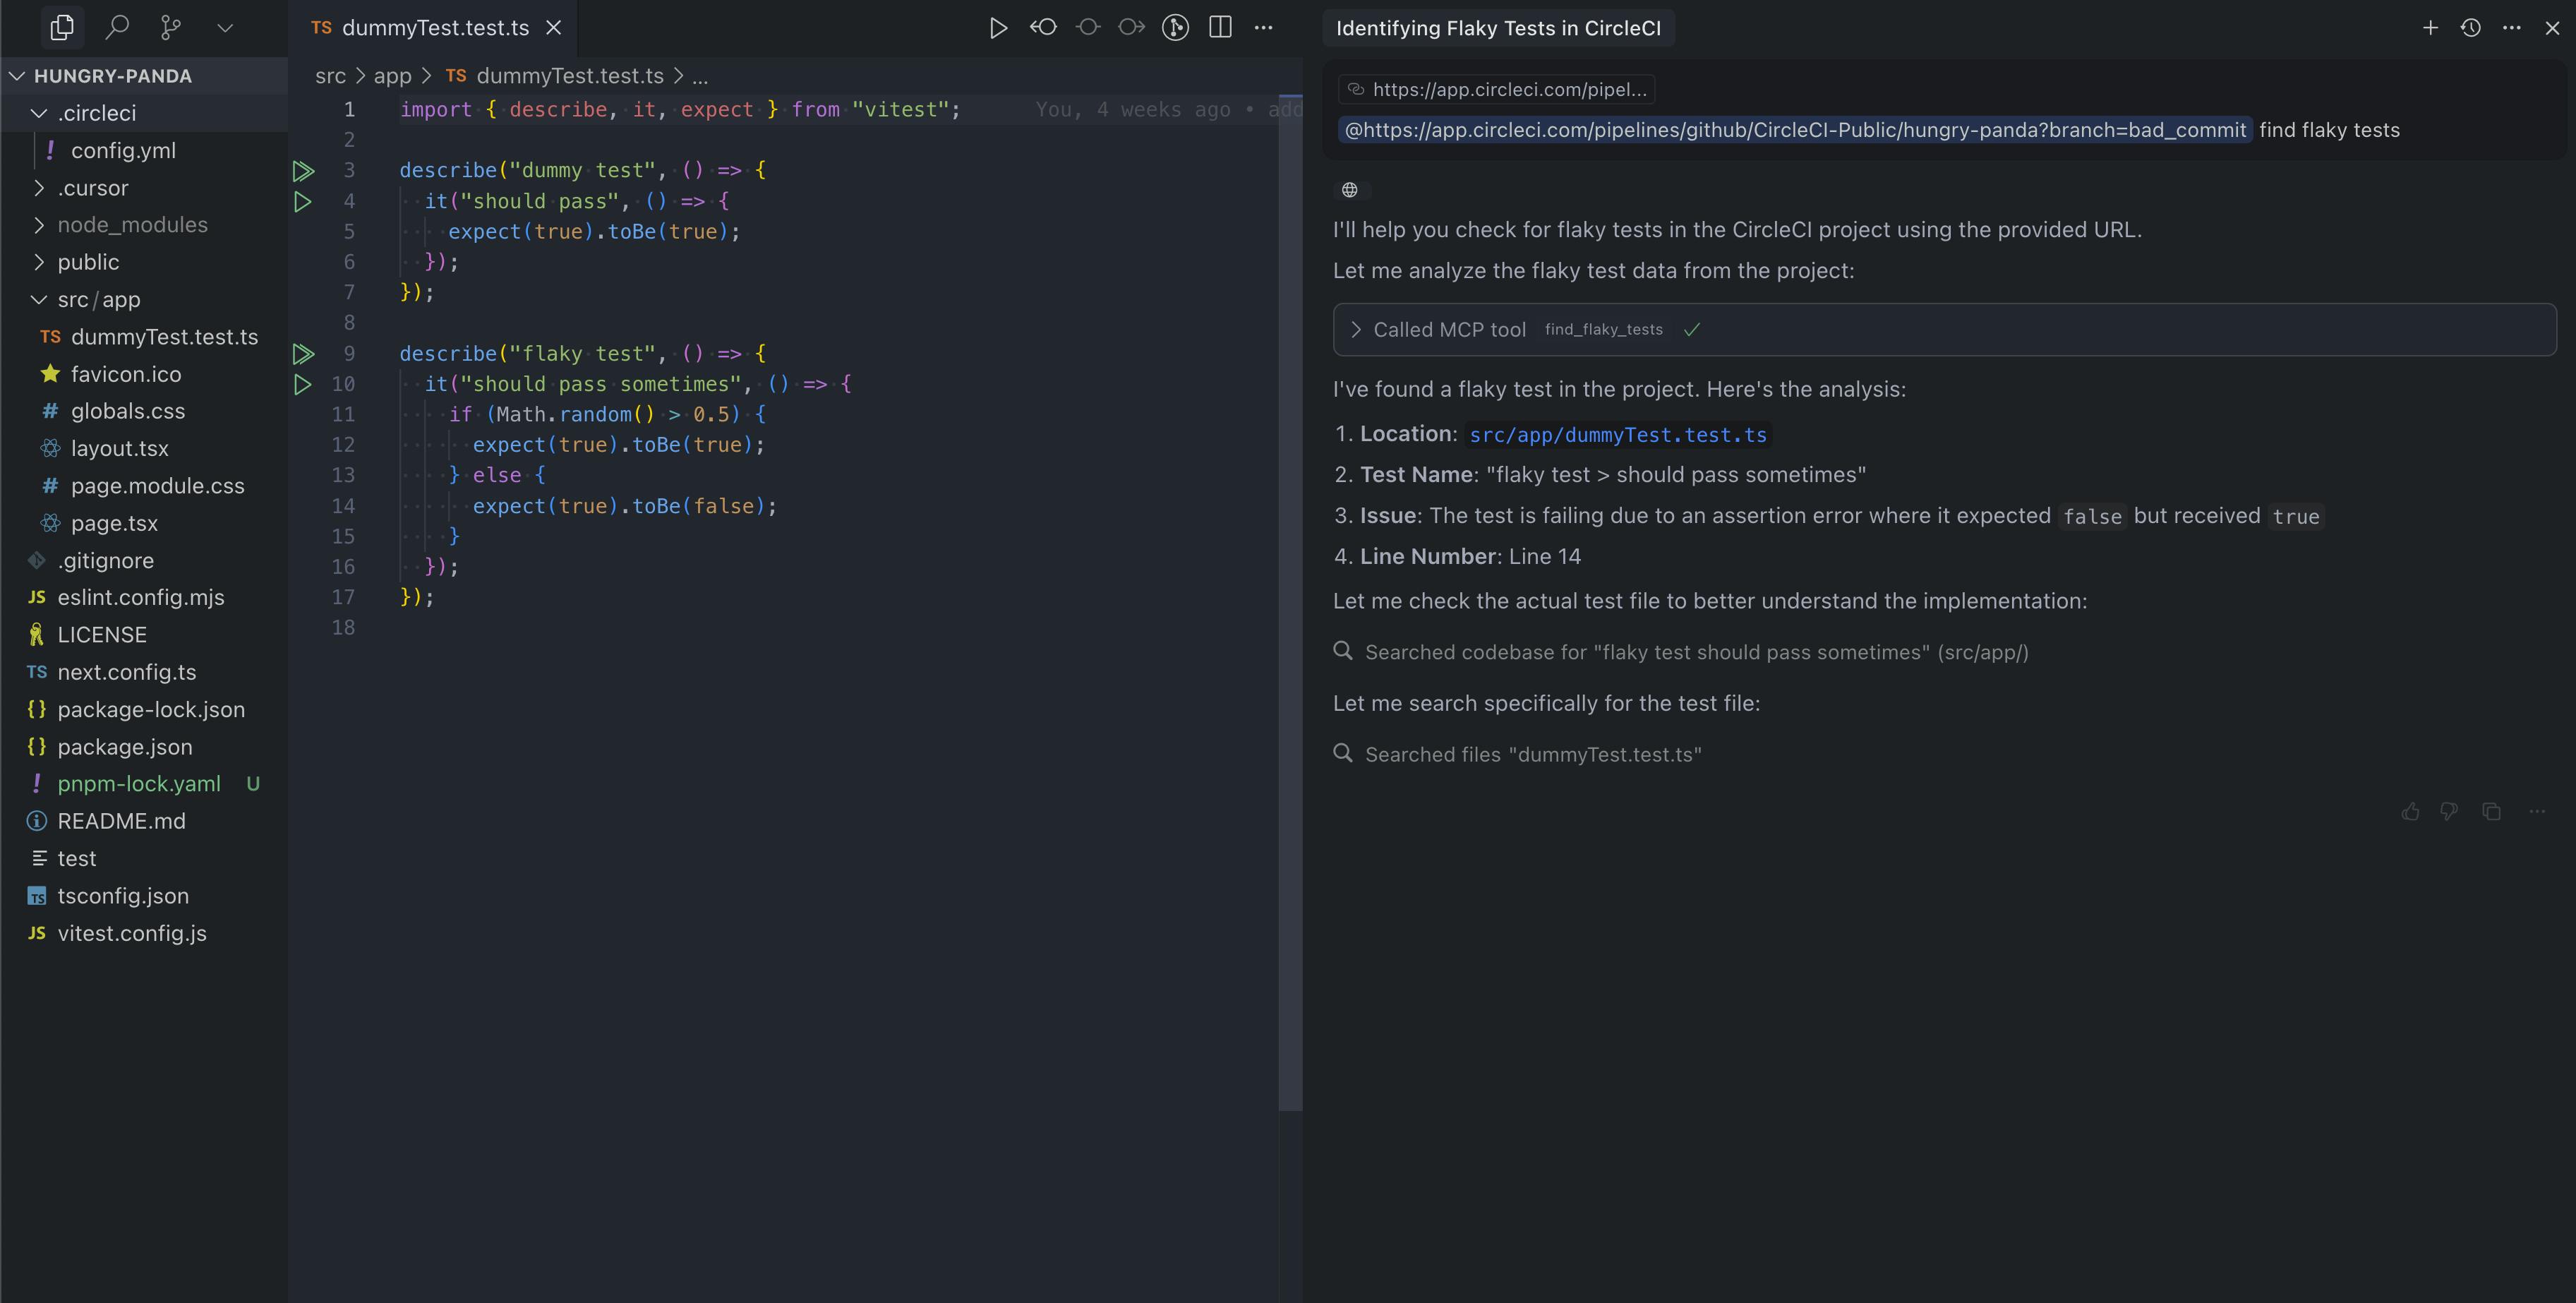Copy the assistant response using the copy icon
The image size is (2576, 1303).
(x=2492, y=811)
